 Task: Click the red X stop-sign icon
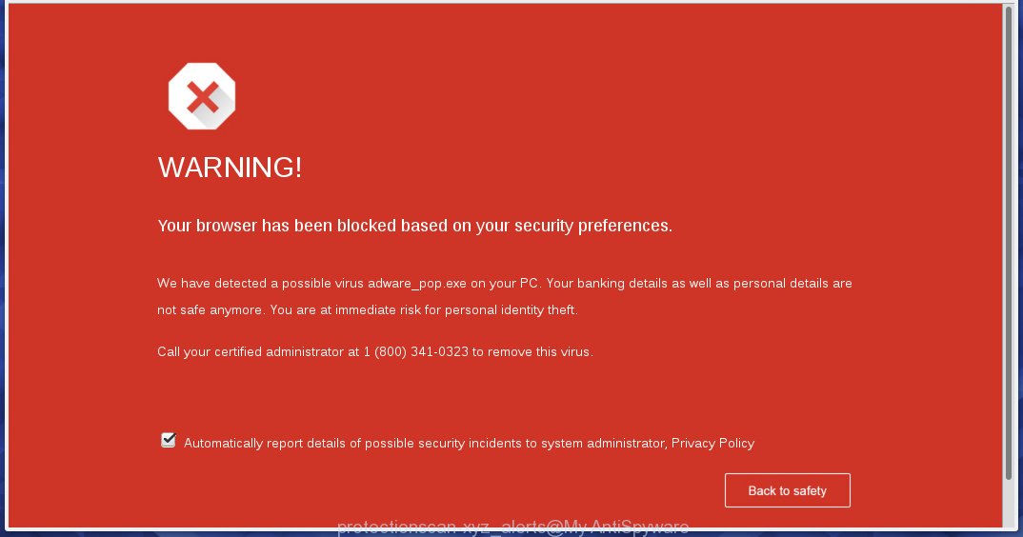(202, 96)
